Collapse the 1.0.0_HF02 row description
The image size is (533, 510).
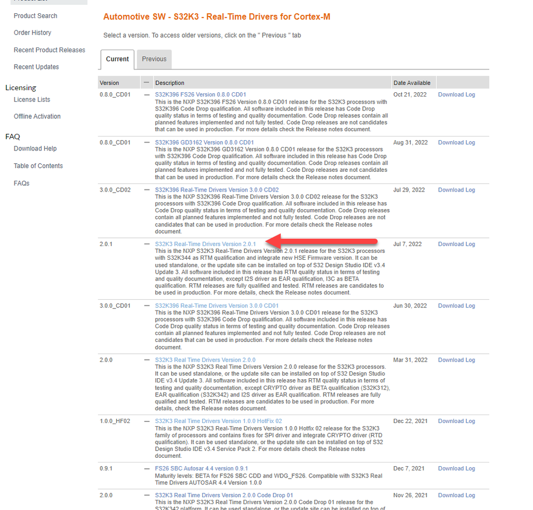(147, 421)
